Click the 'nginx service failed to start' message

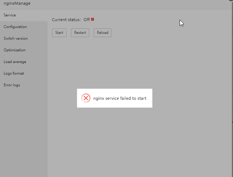(x=120, y=98)
